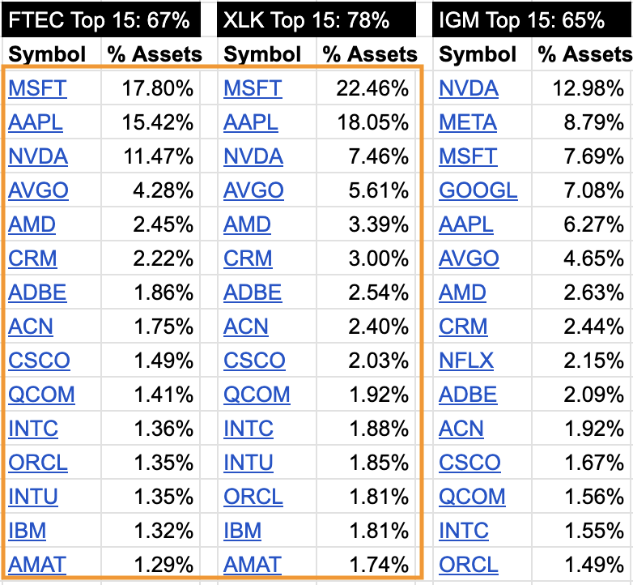Viewport: 633px width, 585px height.
Task: Open the MSFT link in FTEC column
Action: pos(37,88)
